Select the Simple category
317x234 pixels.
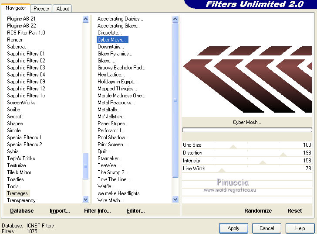pyautogui.click(x=14, y=131)
